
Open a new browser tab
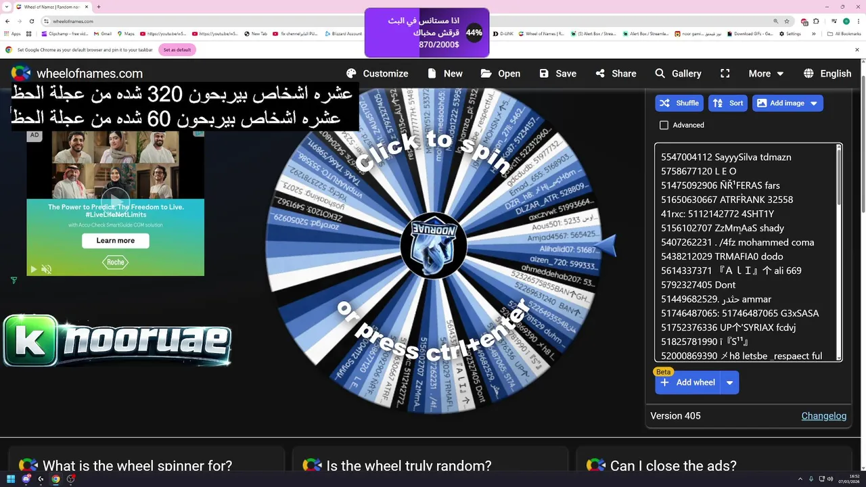pyautogui.click(x=99, y=7)
